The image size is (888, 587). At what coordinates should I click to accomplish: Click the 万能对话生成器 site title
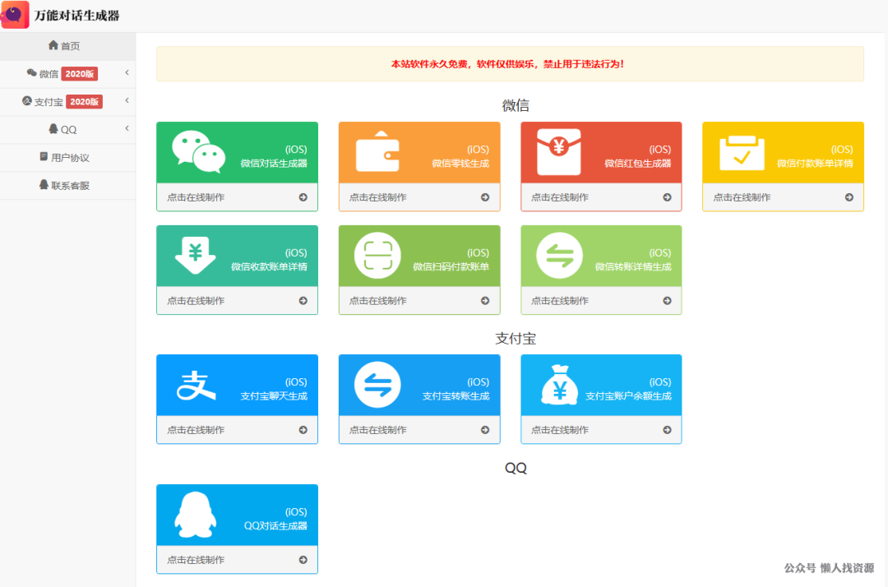tap(76, 16)
